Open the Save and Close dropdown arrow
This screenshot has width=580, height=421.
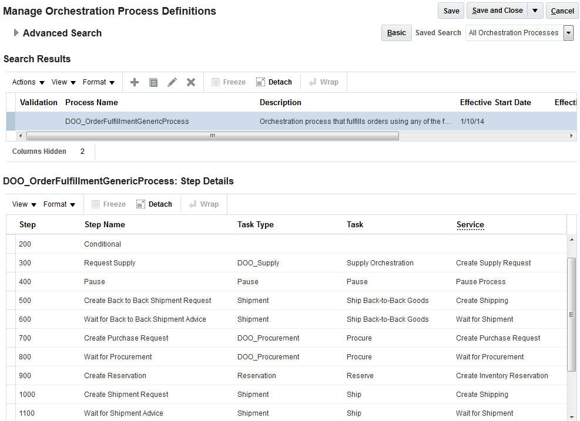click(536, 10)
